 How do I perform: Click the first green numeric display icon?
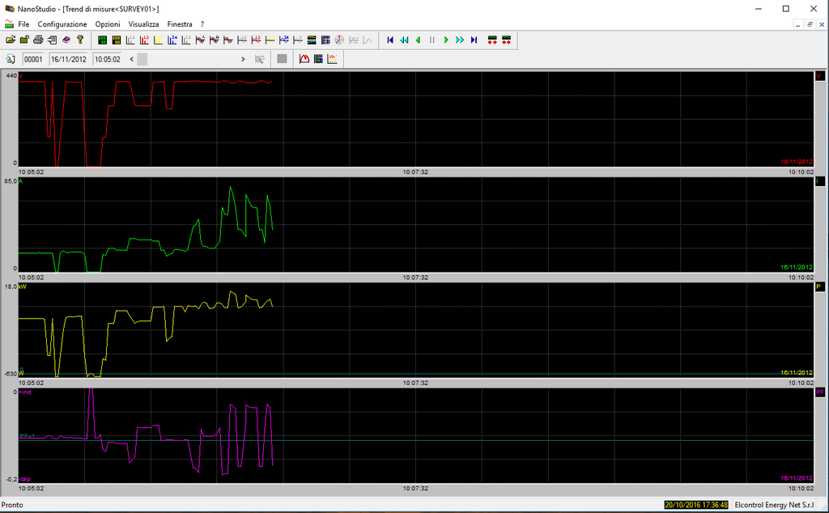[103, 40]
